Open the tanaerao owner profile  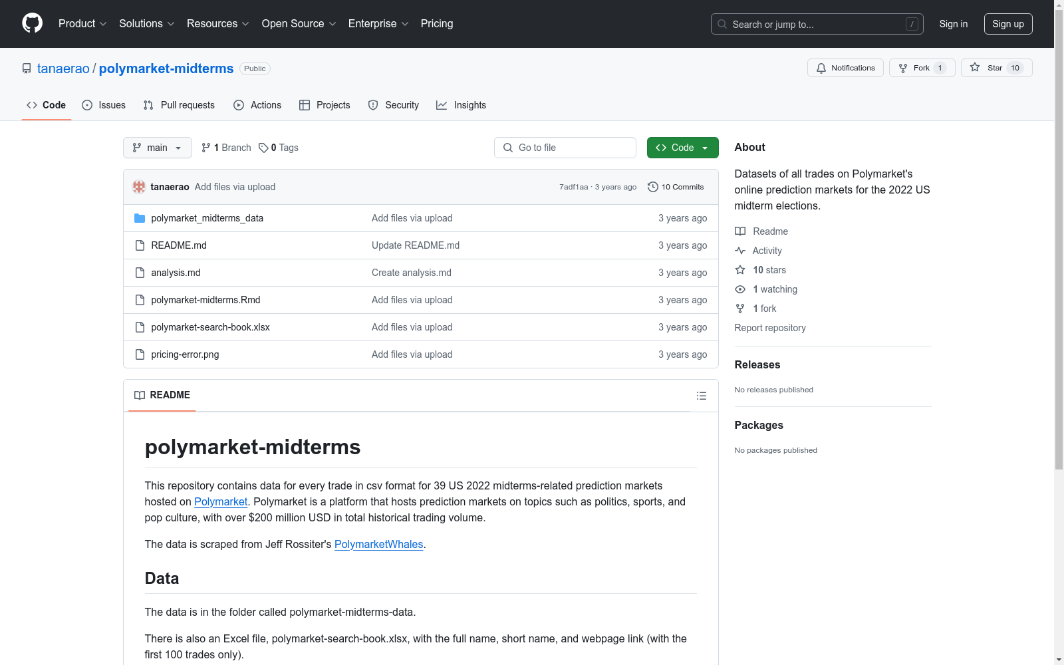(x=63, y=68)
